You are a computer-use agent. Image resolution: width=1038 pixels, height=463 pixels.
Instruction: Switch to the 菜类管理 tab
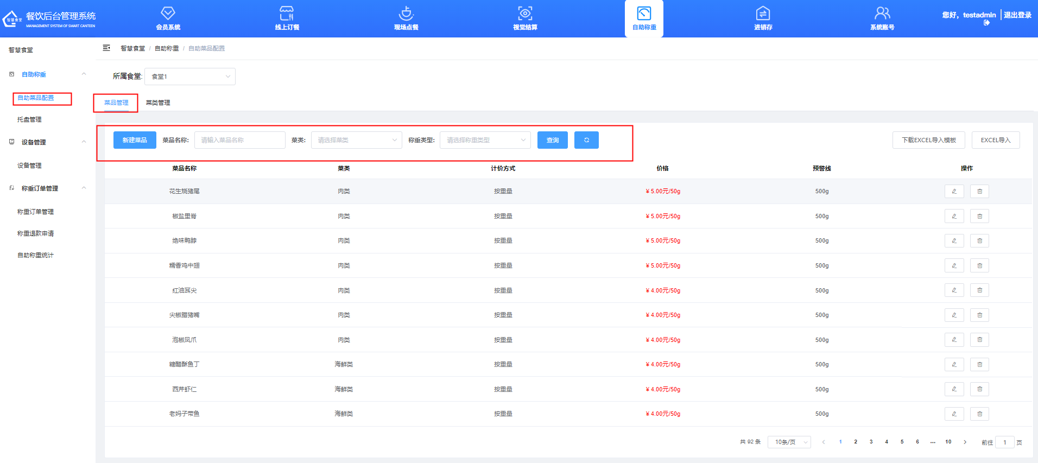[158, 103]
